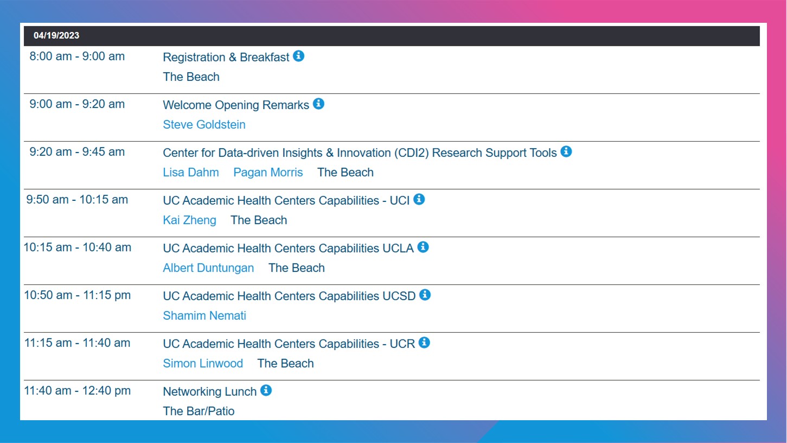Select Pagan Morris speaker link
This screenshot has width=787, height=443.
[268, 173]
